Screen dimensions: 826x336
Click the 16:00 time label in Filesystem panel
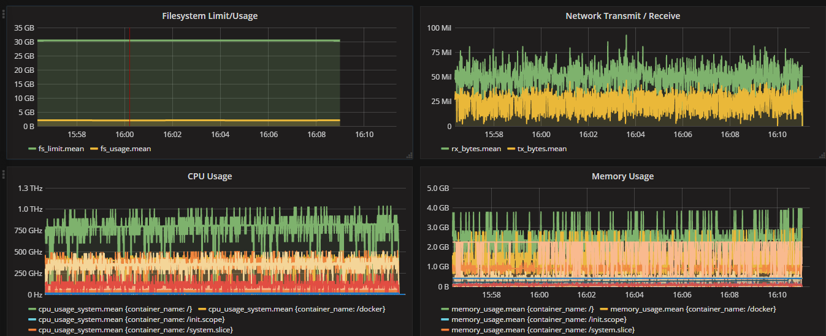pos(124,134)
